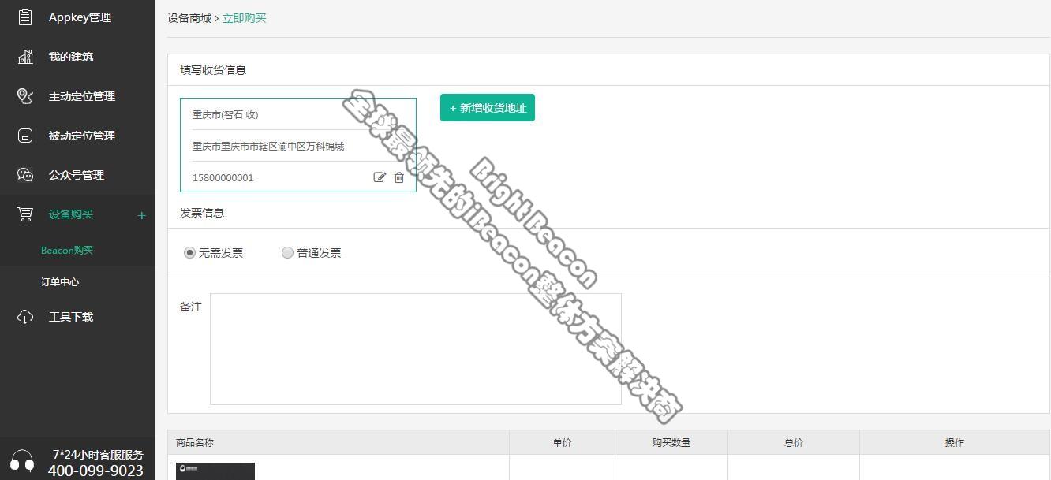1051x480 pixels.
Task: Click address text 重庆市重庆市市辖区渝中区万科锦城
Action: point(268,146)
